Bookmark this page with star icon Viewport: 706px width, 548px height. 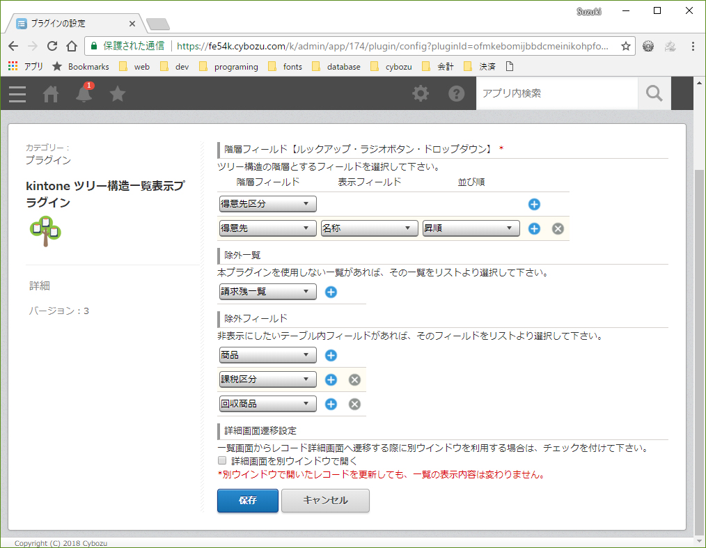point(626,46)
